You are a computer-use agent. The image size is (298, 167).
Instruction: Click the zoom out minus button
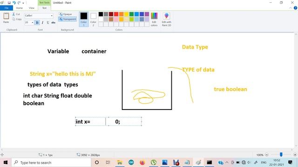267,154
